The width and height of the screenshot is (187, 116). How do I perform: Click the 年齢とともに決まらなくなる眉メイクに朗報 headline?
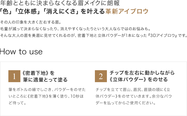(60, 3)
